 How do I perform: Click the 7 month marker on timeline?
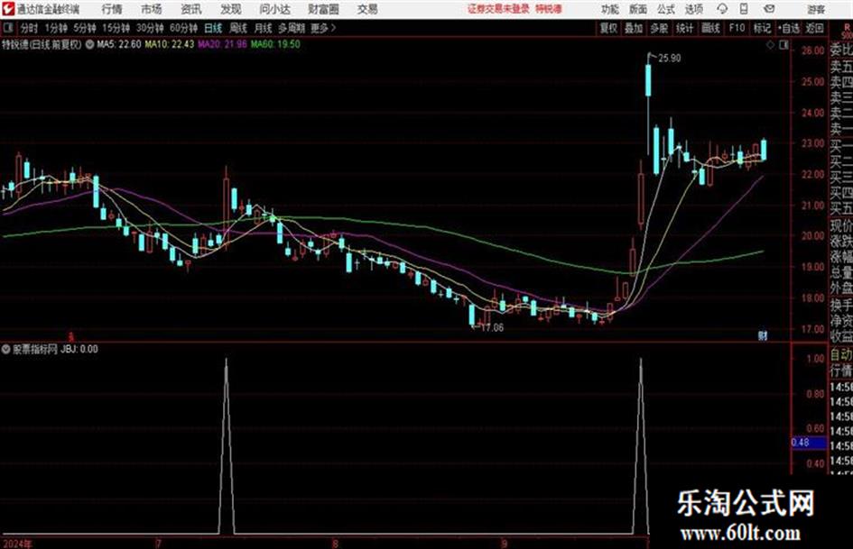[x=158, y=543]
